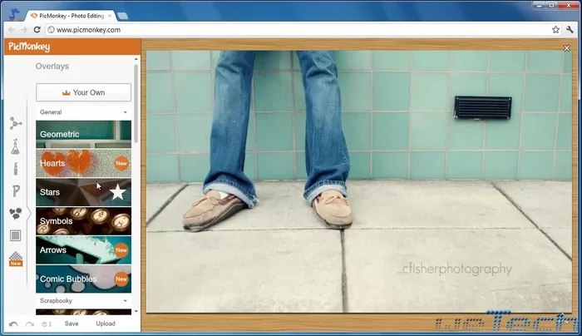Select the Text tool P icon
This screenshot has height=336, width=582.
pyautogui.click(x=15, y=191)
